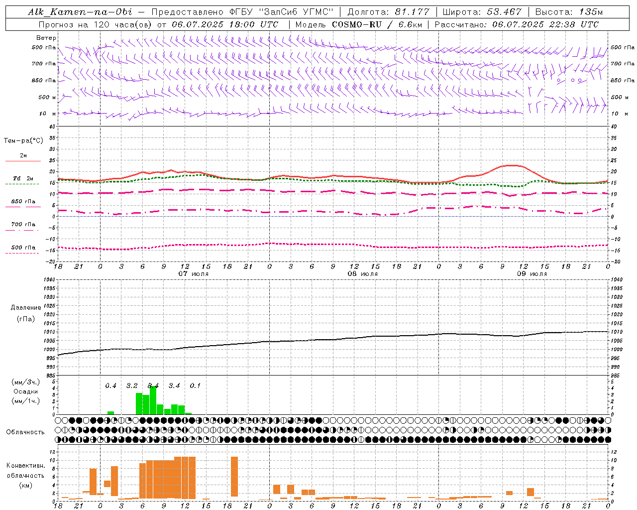This screenshot has height=510, width=637.
Task: Click the Рассчитано: 06.07.2025 22:38 UTC text
Action: [517, 24]
